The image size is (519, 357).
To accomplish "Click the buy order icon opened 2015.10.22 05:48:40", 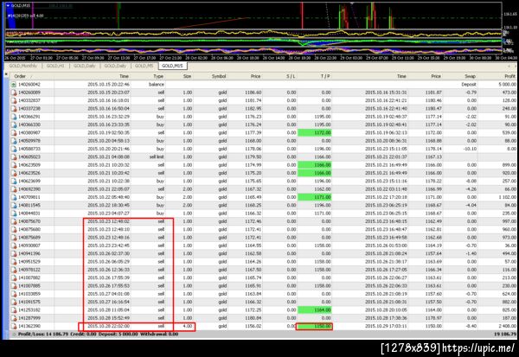I will [x=14, y=197].
